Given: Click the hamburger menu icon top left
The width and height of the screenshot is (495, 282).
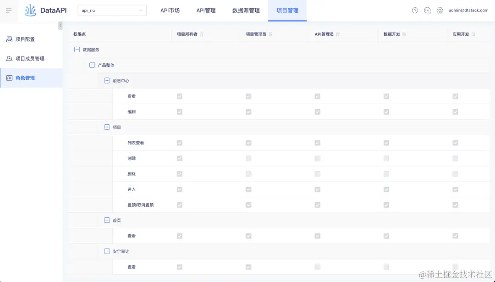Looking at the screenshot, I should 9,10.
